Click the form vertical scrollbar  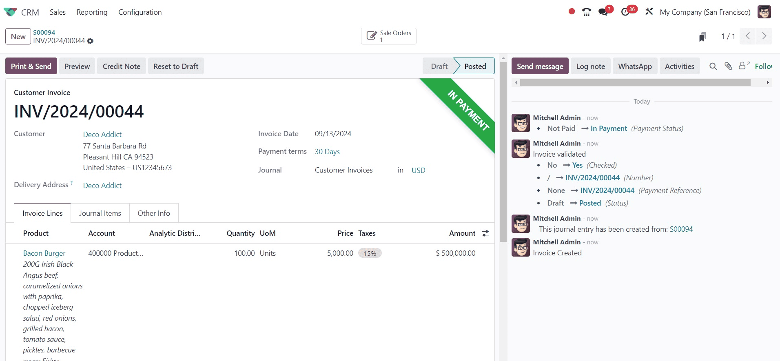[503, 151]
